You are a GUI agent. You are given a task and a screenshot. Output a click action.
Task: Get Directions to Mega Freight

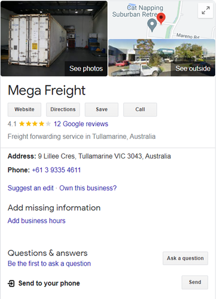63,109
